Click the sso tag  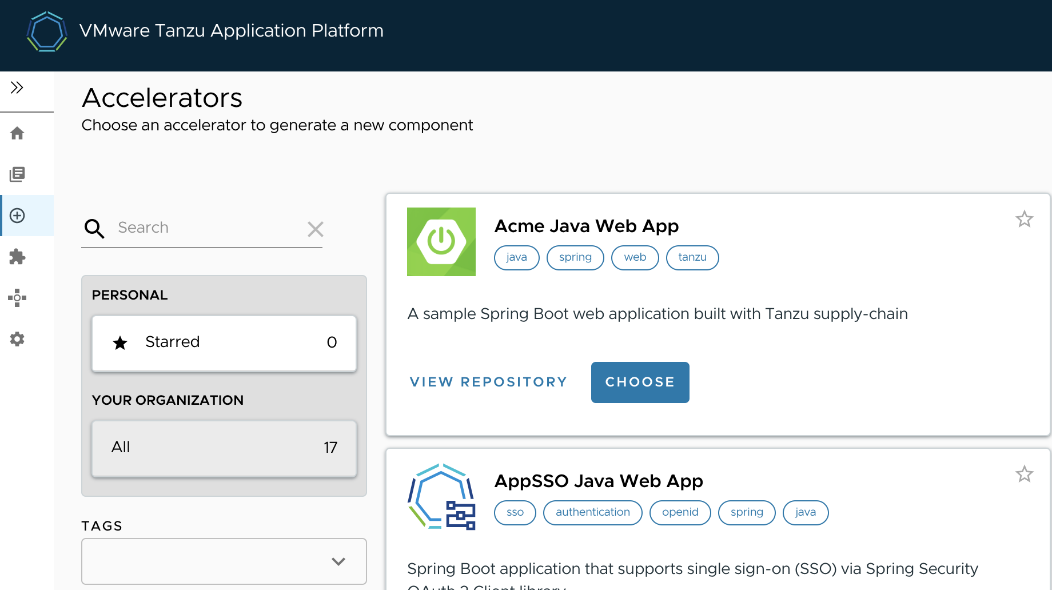pyautogui.click(x=515, y=512)
